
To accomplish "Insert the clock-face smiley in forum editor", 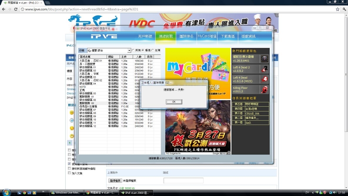I will 72,120.
